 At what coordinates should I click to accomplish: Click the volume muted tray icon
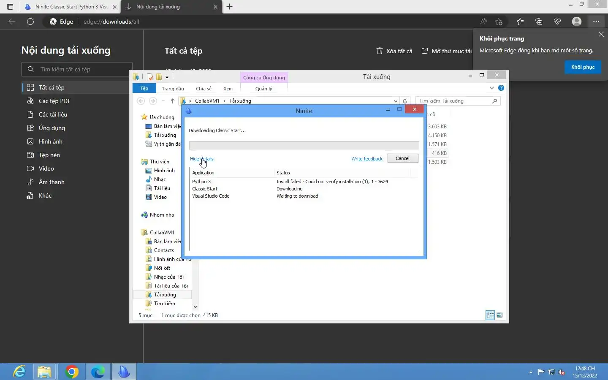tap(562, 372)
